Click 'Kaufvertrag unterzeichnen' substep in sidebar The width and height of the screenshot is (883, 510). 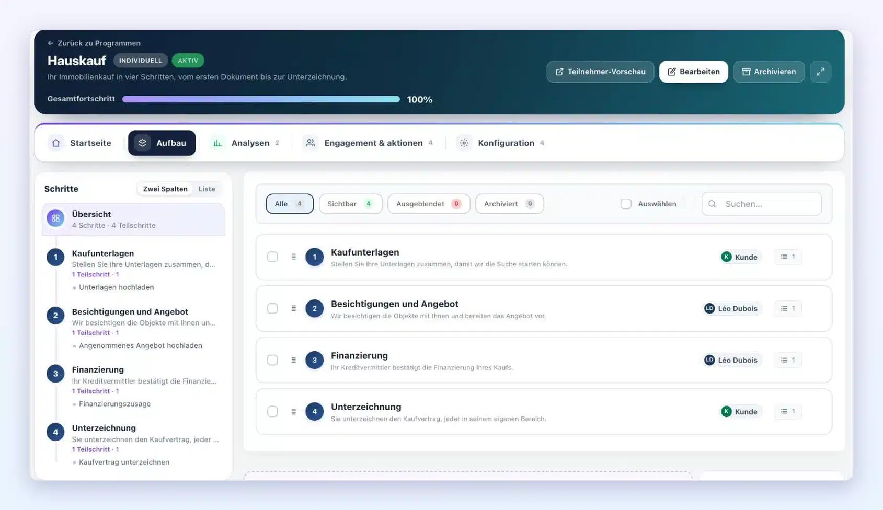124,462
